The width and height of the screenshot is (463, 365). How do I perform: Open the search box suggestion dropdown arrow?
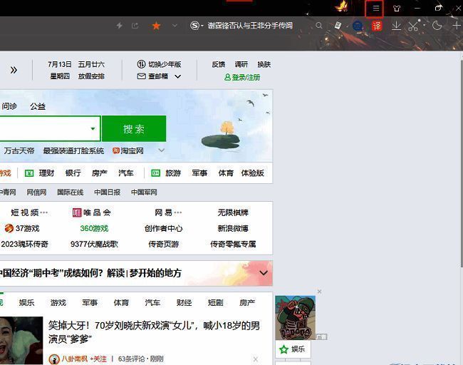click(x=93, y=128)
